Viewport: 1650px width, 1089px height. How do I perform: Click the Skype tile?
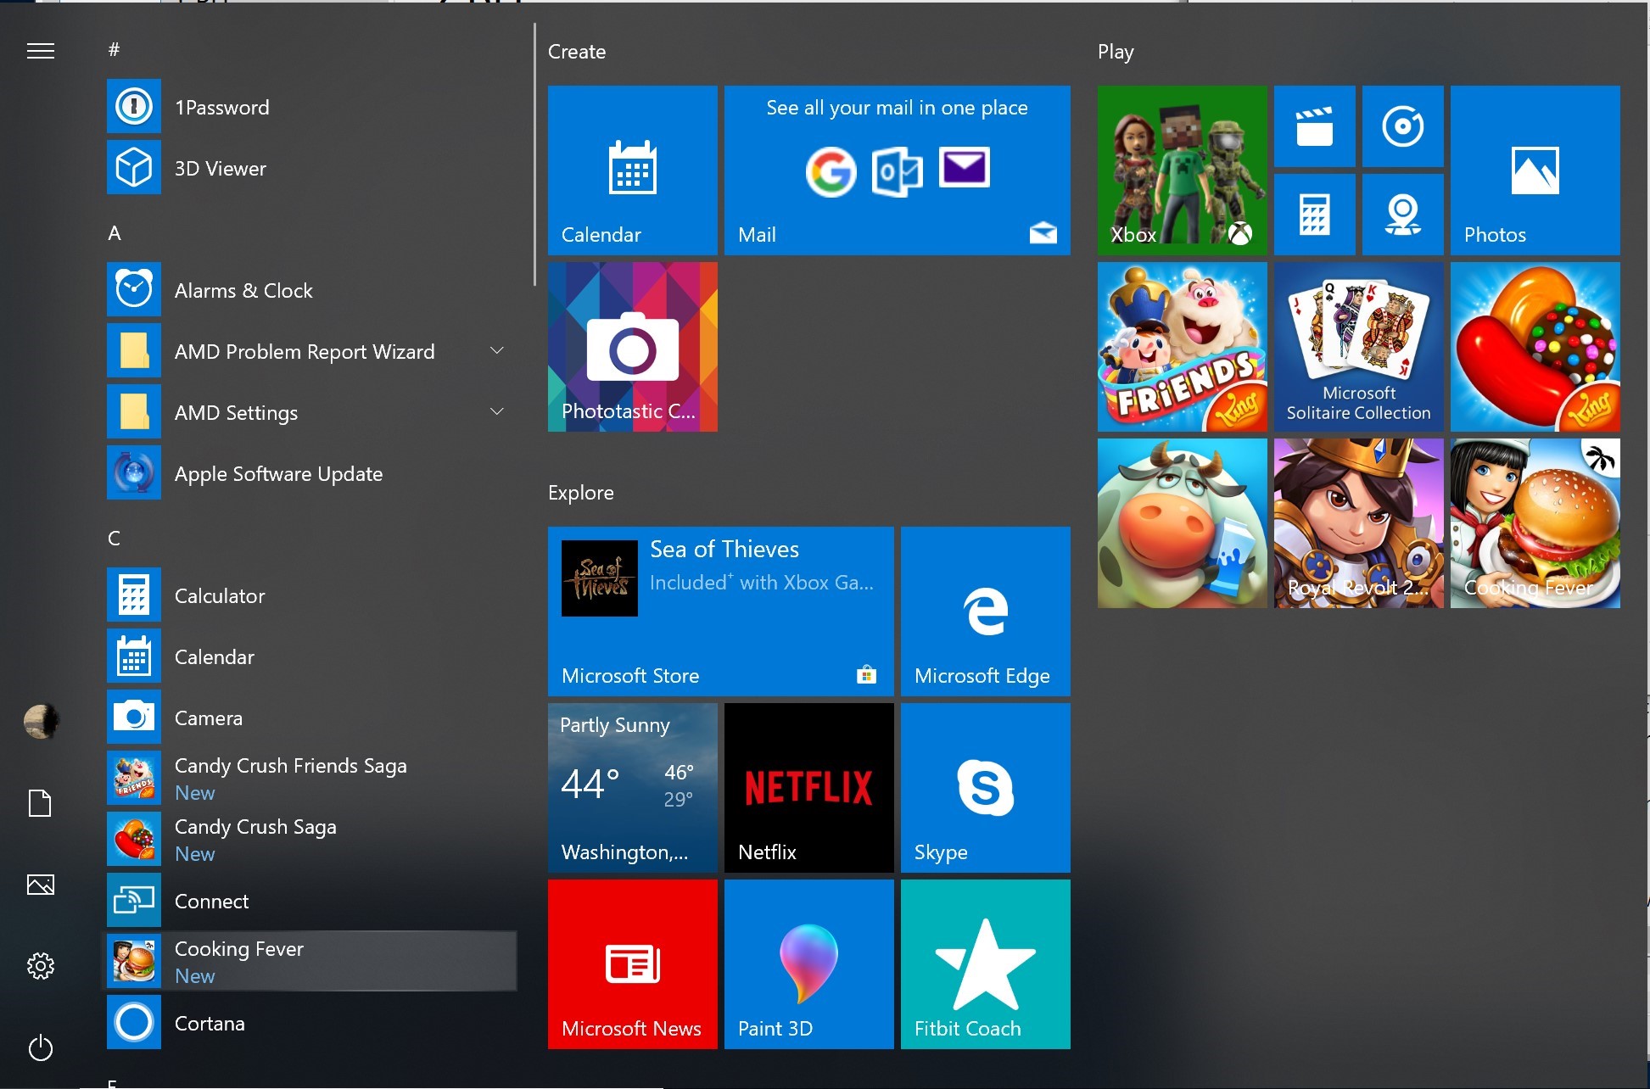point(985,787)
